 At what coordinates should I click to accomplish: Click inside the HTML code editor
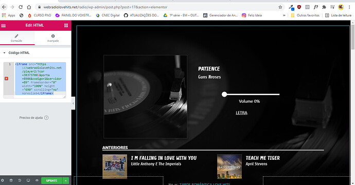pos(40,79)
